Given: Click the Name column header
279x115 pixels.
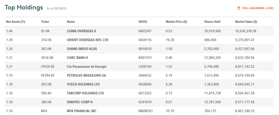Looking at the screenshot, I should (71, 22).
